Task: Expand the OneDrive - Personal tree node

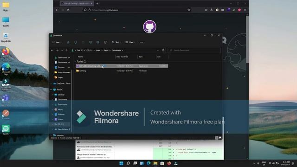Action: pyautogui.click(x=51, y=83)
